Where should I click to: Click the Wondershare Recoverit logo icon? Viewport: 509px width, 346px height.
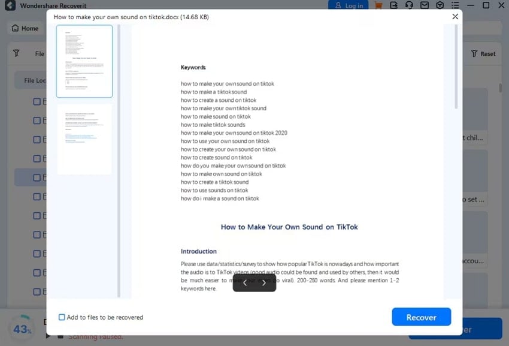coord(10,5)
